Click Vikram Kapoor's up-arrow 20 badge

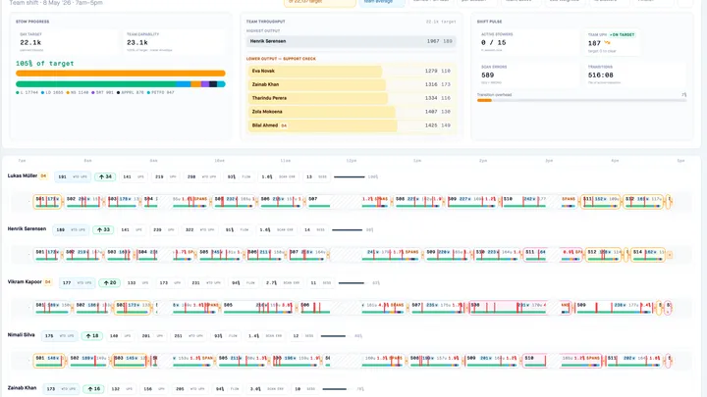[110, 283]
